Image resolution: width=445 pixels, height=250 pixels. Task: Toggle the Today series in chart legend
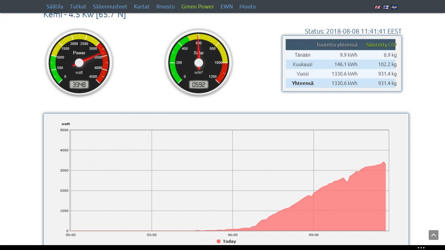226,241
